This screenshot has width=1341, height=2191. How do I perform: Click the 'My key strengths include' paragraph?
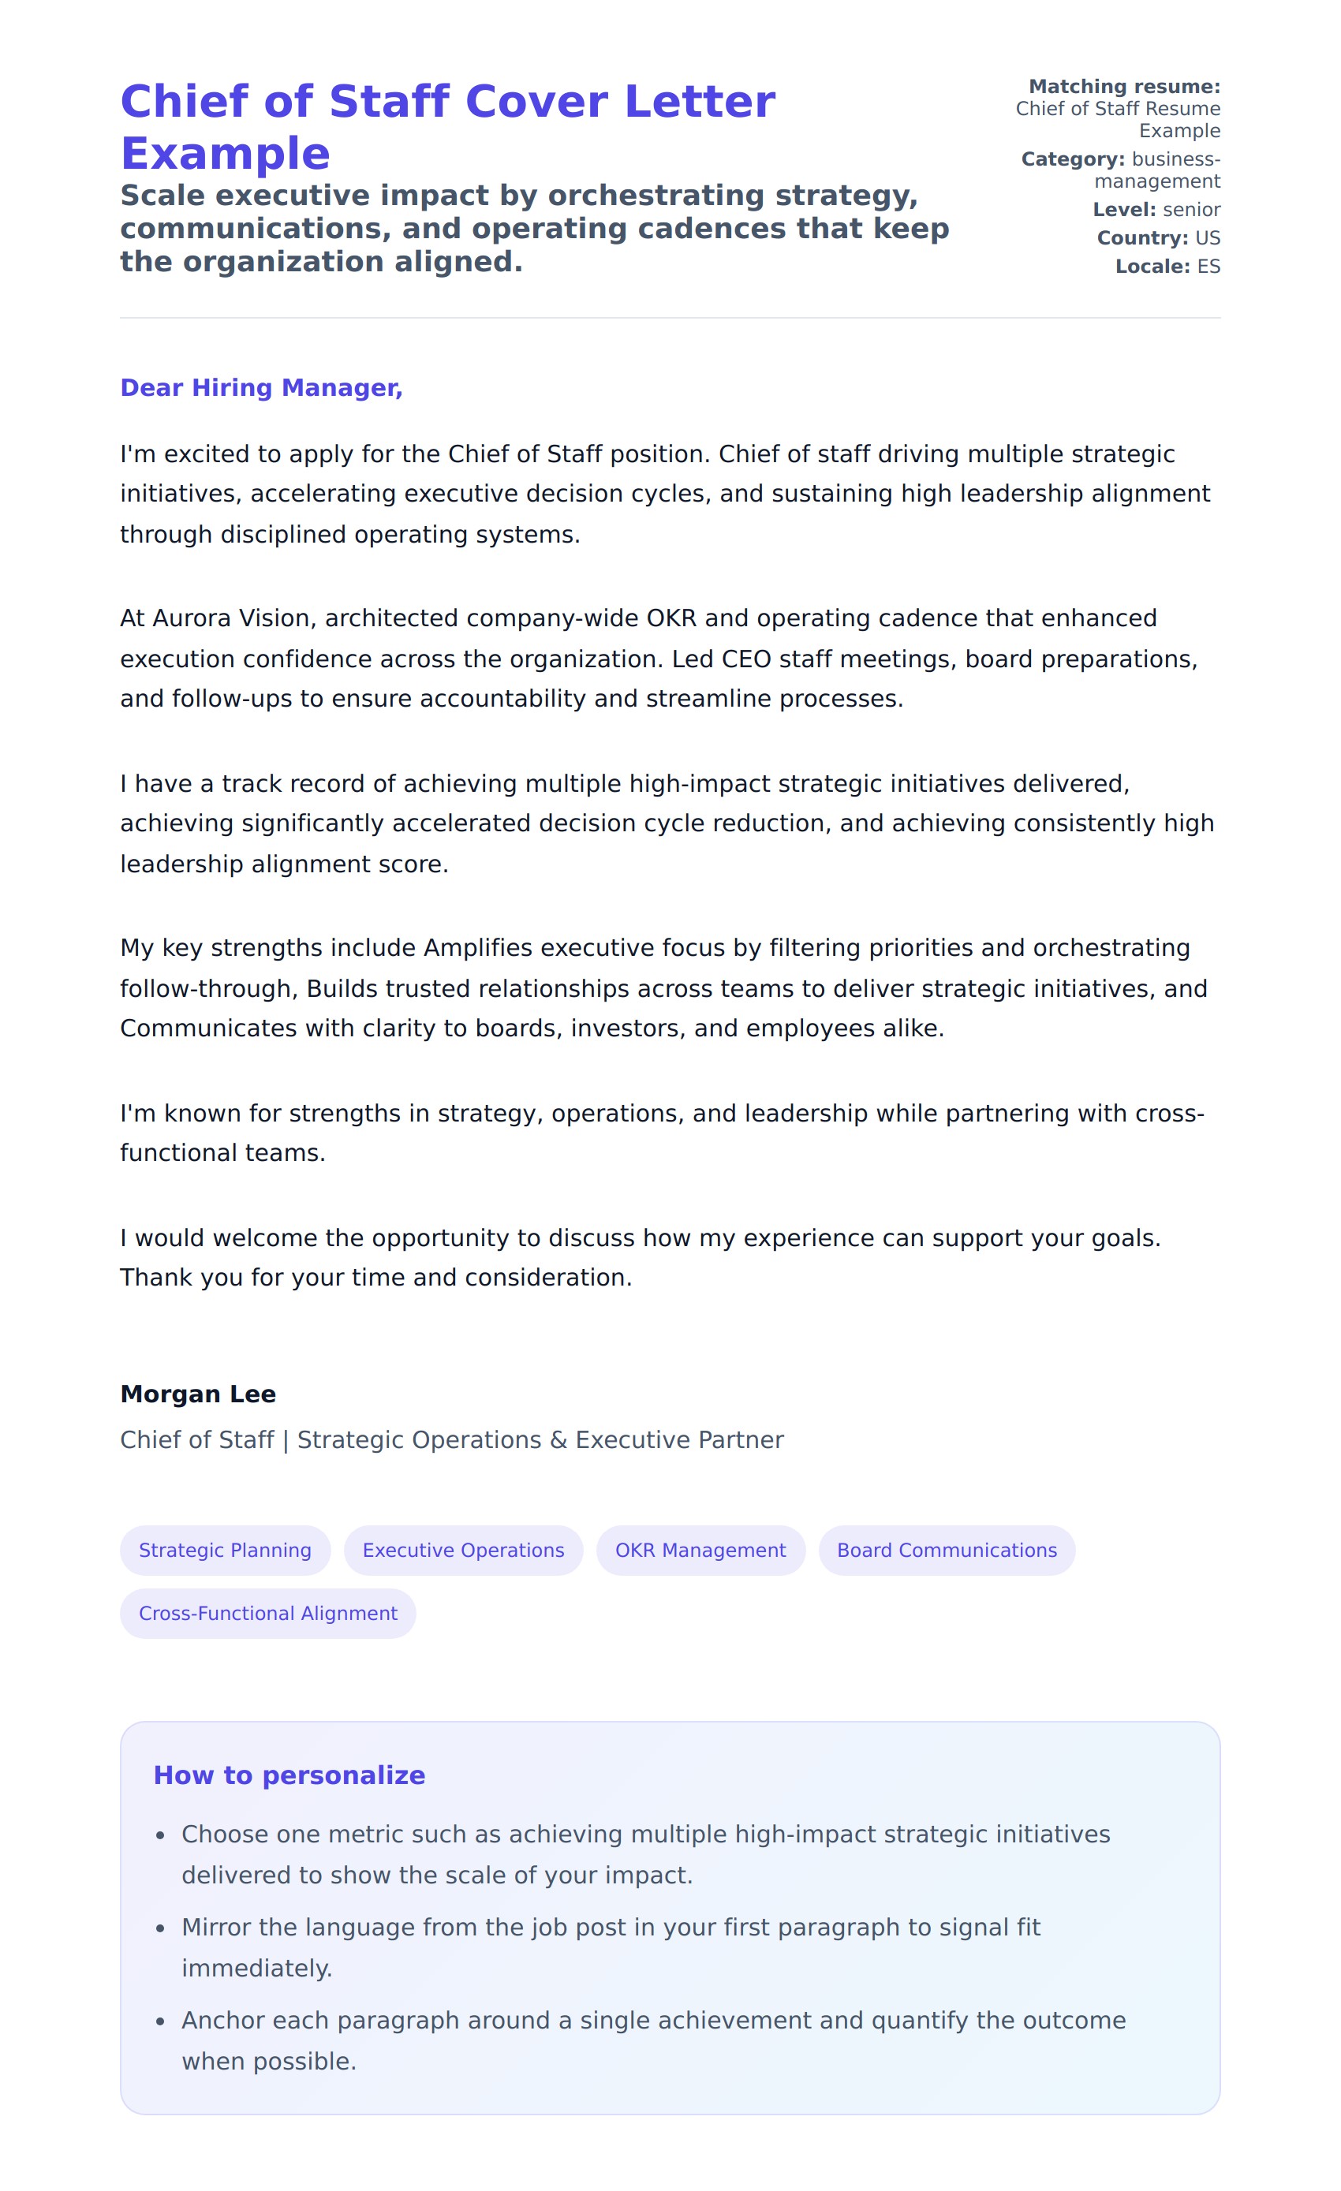click(x=663, y=988)
